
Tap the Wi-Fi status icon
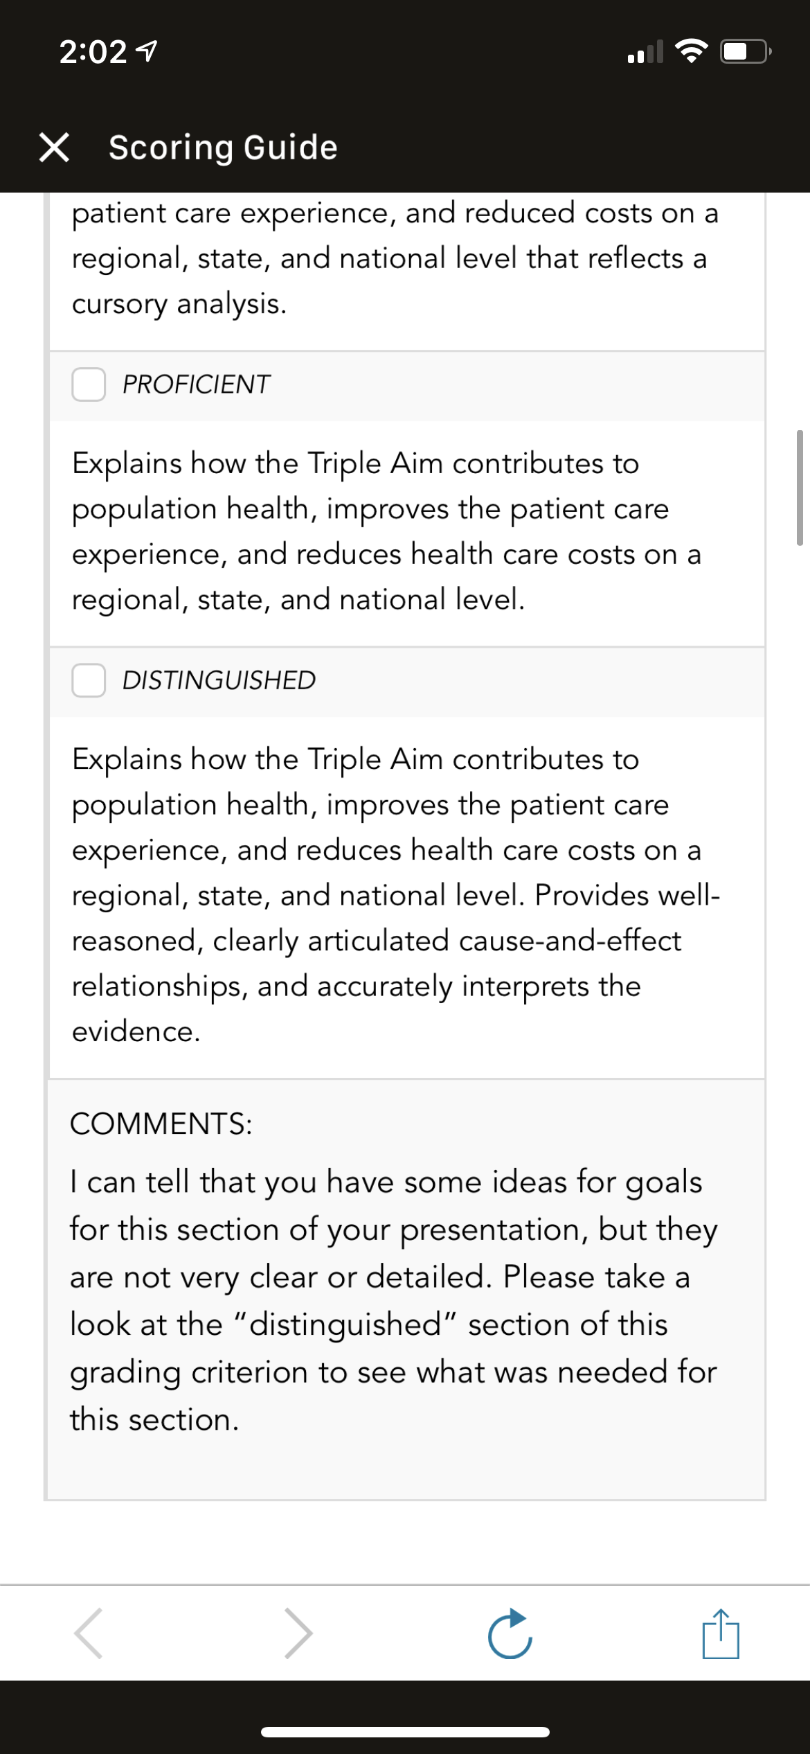(x=691, y=51)
